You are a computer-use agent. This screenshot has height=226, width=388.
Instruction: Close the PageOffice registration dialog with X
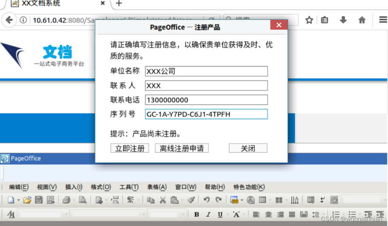pyautogui.click(x=279, y=25)
